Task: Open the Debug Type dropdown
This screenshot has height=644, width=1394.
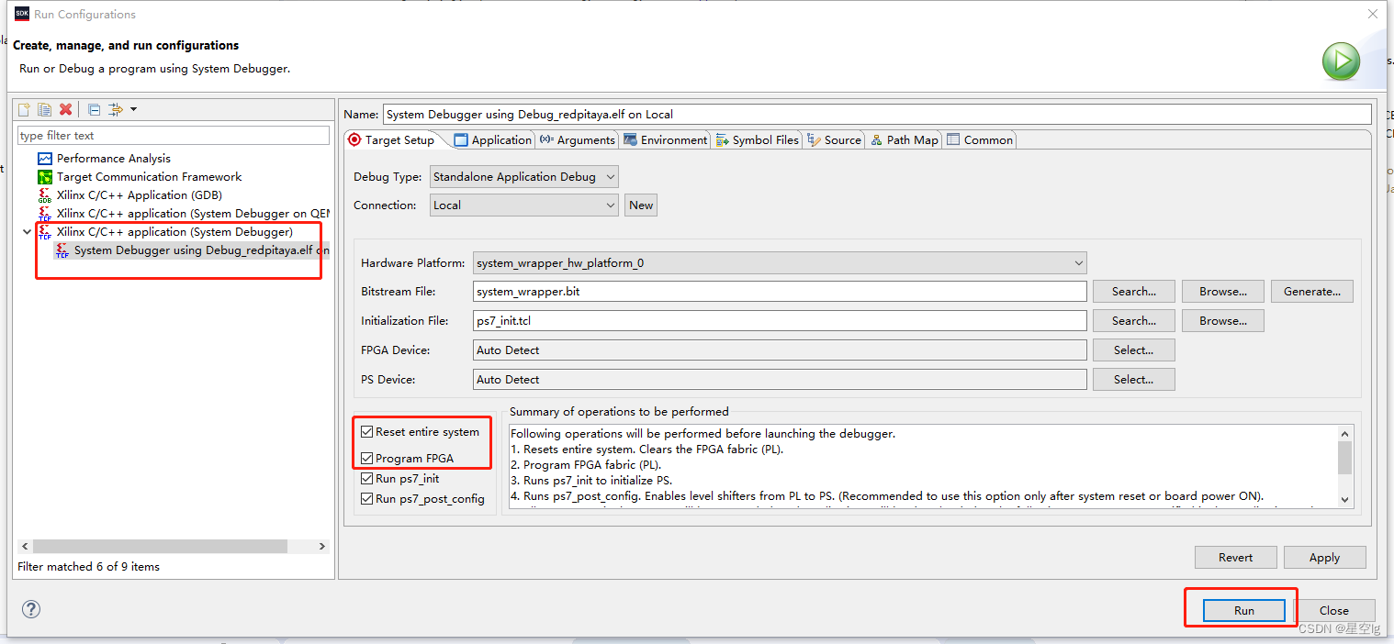Action: tap(524, 176)
